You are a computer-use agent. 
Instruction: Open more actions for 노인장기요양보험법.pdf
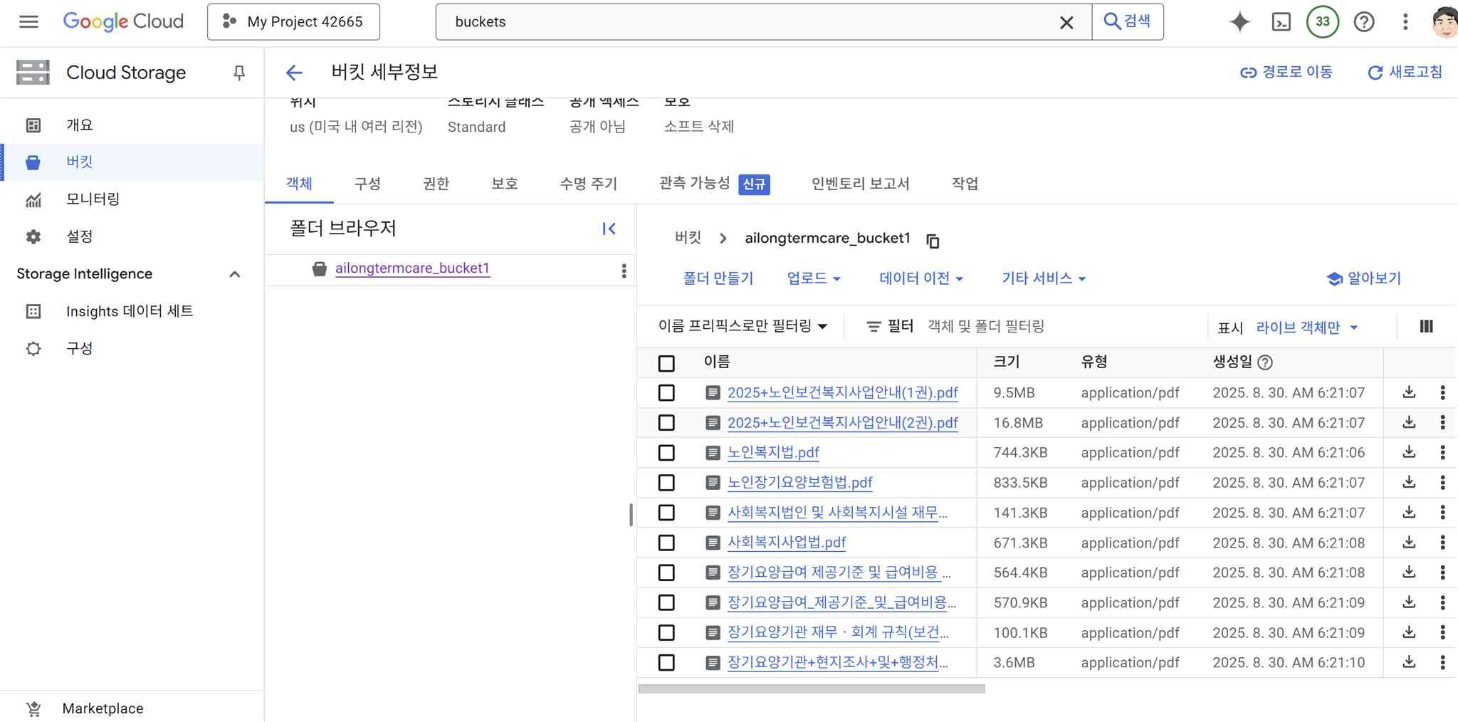[1442, 482]
